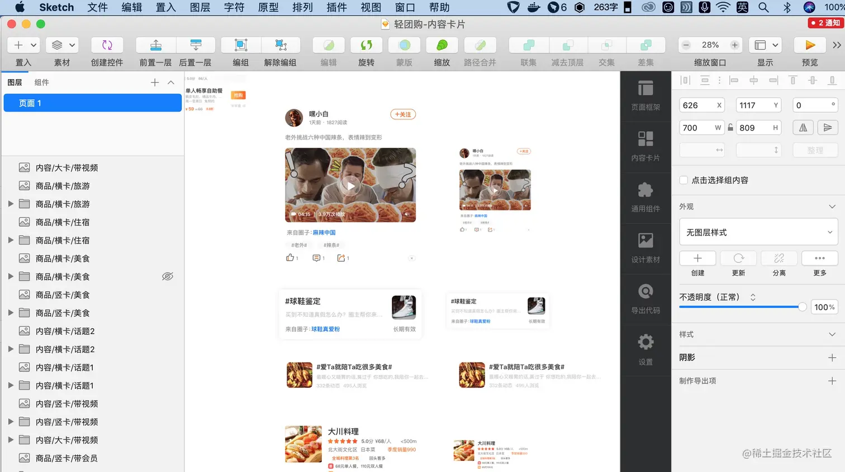The image size is (845, 472).
Task: Open Spotlight search in menu bar
Action: (x=763, y=7)
